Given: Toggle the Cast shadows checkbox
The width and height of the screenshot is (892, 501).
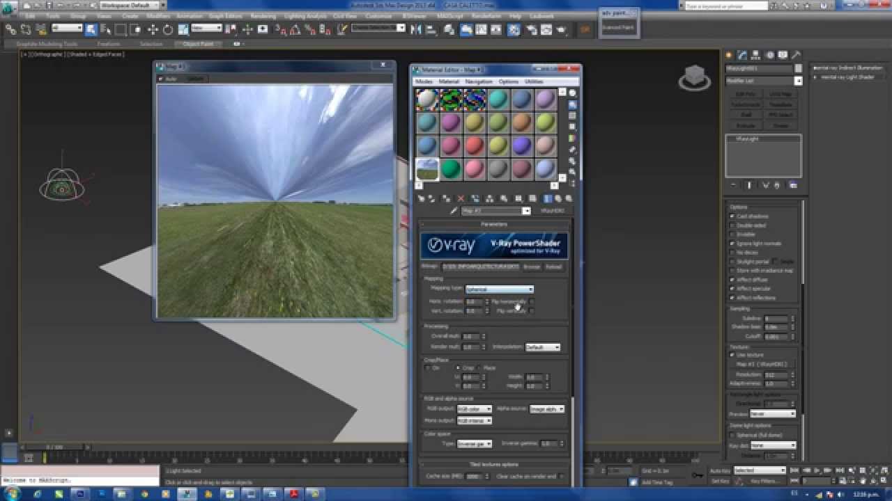Looking at the screenshot, I should pyautogui.click(x=732, y=216).
